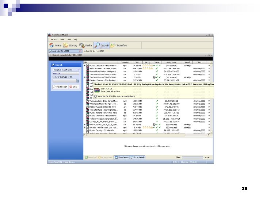The image size is (263, 197).
Task: Switch to the 'top 20 hits' search tab
Action: click(x=94, y=51)
